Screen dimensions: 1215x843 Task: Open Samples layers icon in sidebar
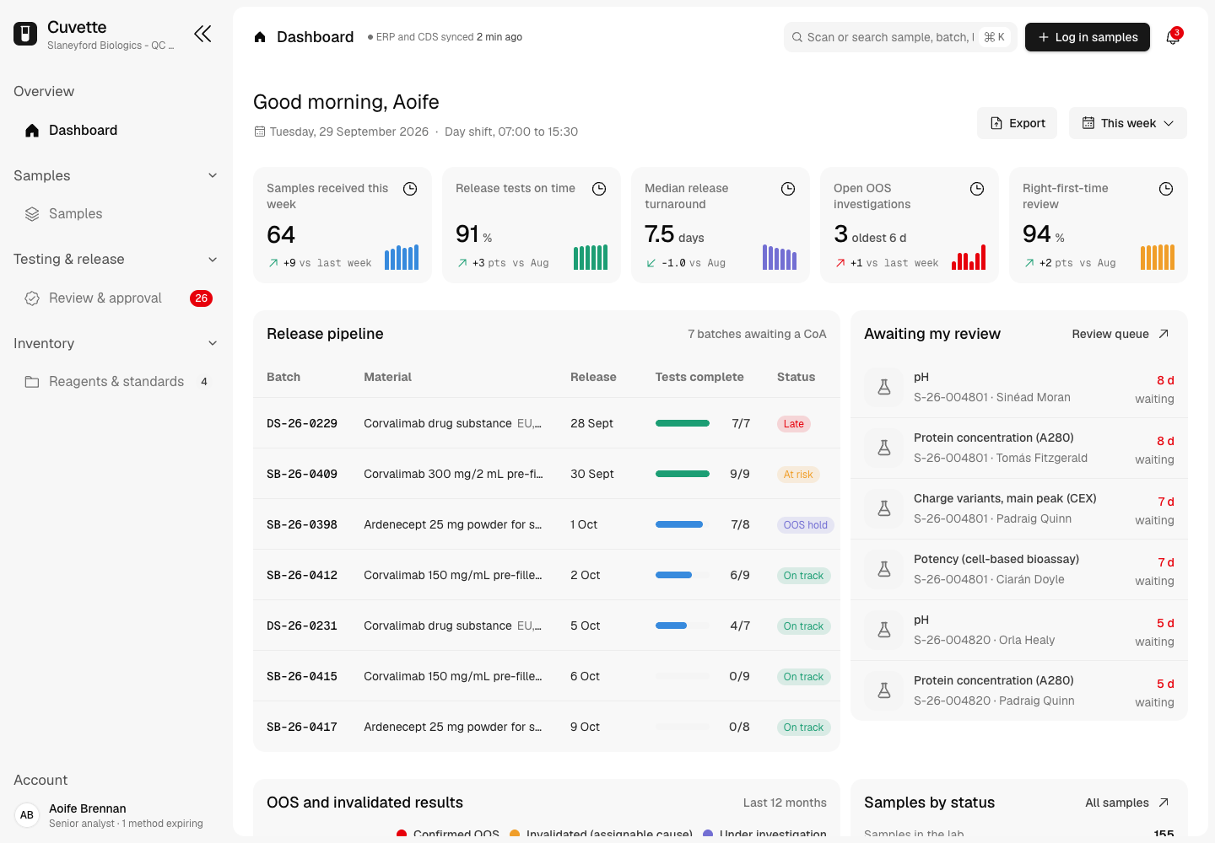[32, 214]
